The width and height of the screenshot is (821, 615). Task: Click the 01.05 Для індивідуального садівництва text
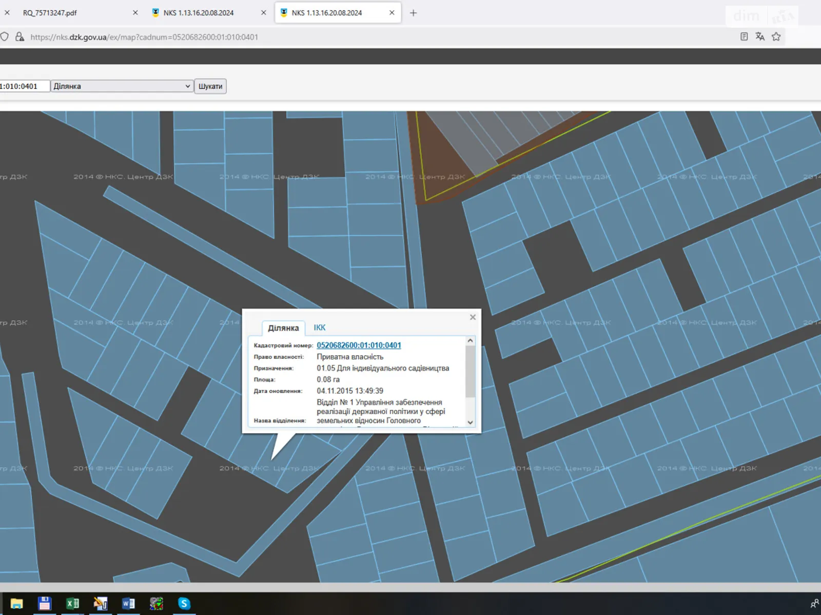pos(383,368)
